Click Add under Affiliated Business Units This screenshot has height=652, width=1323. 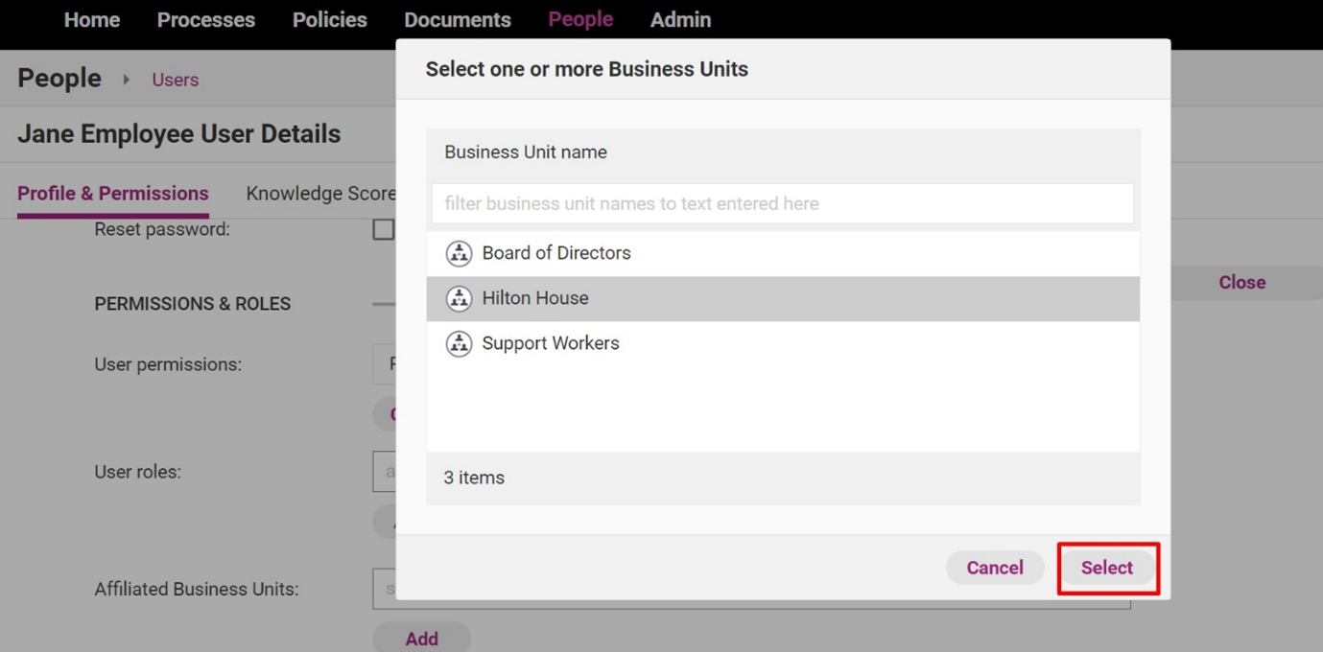[x=421, y=639]
